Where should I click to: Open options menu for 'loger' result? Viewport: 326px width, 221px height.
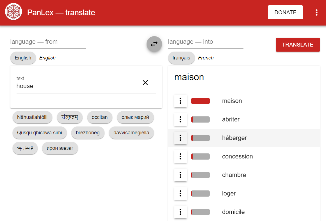coord(180,194)
